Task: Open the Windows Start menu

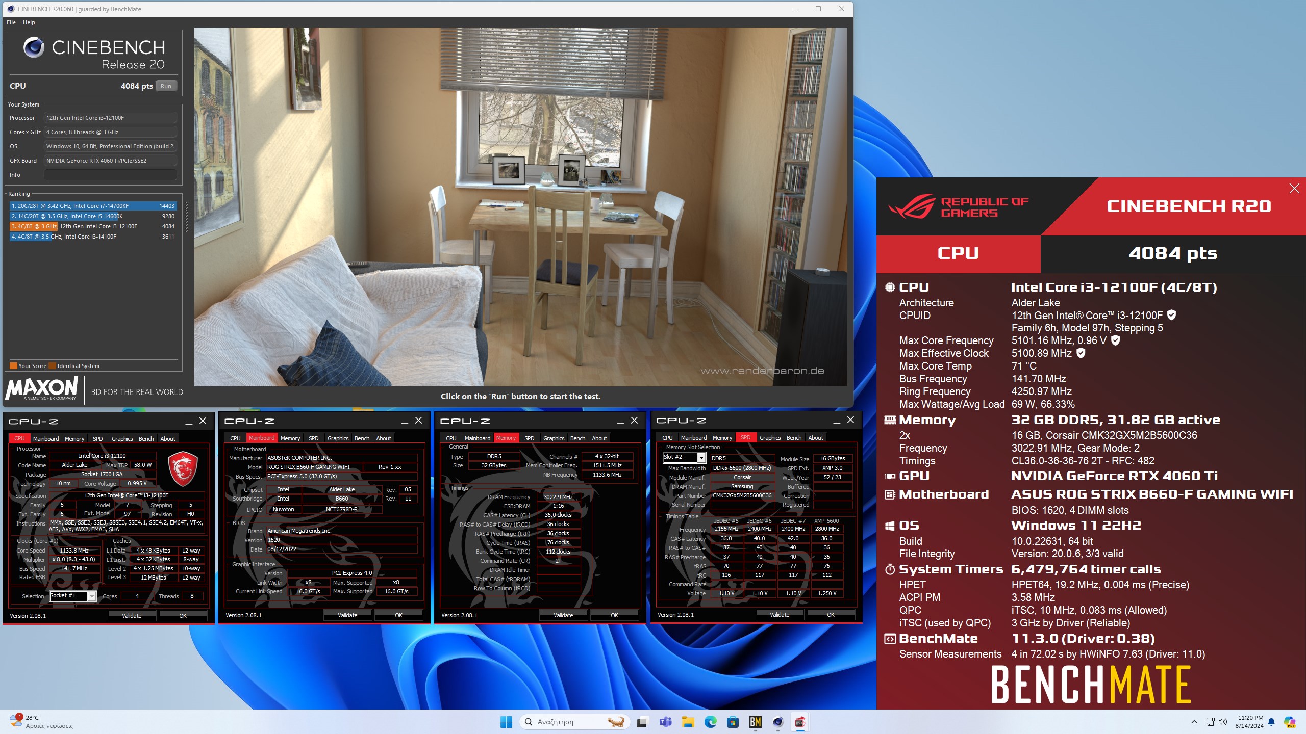Action: [506, 722]
